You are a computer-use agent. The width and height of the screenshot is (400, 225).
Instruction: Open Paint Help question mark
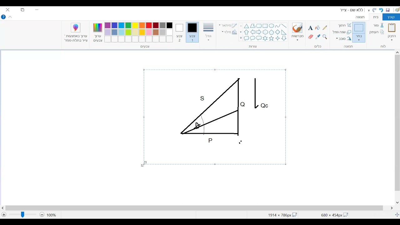pyautogui.click(x=3, y=17)
